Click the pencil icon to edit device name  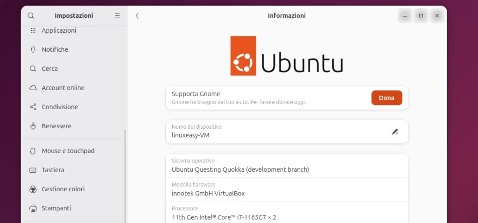[x=395, y=132]
